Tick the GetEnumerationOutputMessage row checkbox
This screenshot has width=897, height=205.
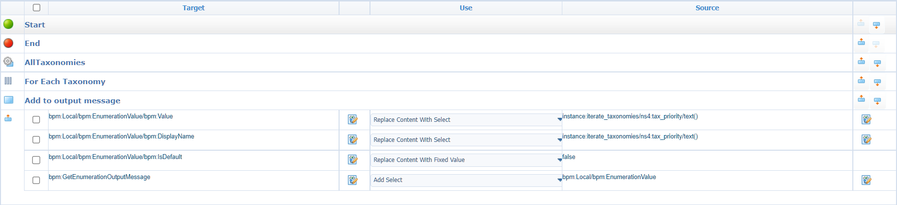click(x=36, y=180)
